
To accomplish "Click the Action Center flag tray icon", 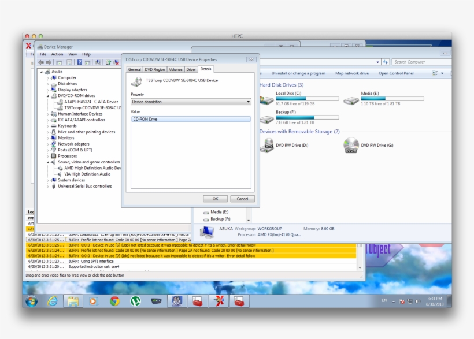I will [x=402, y=301].
